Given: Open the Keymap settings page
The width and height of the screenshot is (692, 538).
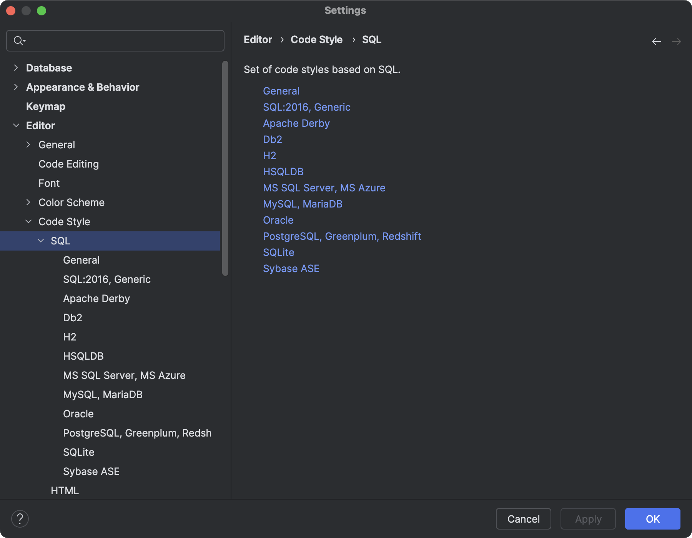Looking at the screenshot, I should (x=46, y=106).
